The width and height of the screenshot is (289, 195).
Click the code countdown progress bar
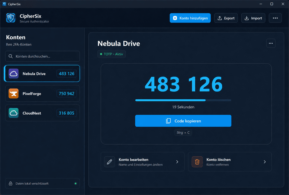183,100
